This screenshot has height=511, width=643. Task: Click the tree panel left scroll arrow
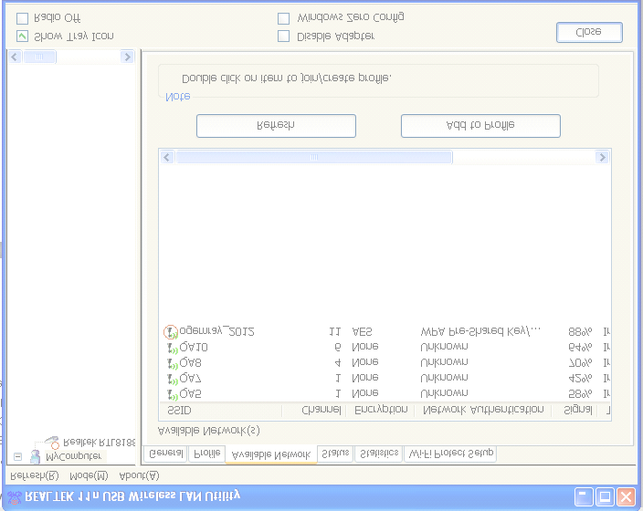coord(15,57)
